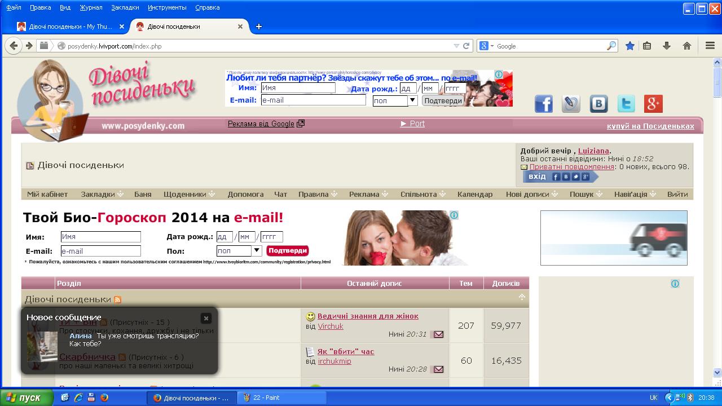This screenshot has width=722, height=406.
Task: Open the Закладки browser menu
Action: click(x=125, y=7)
